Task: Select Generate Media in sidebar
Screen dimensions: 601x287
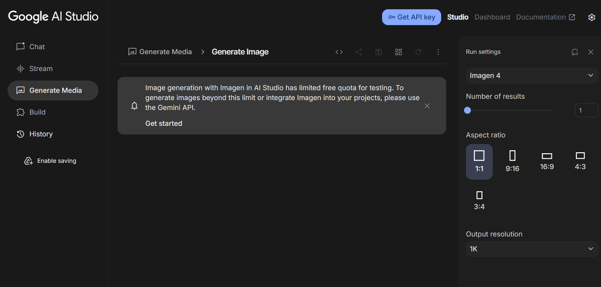Action: pos(53,91)
